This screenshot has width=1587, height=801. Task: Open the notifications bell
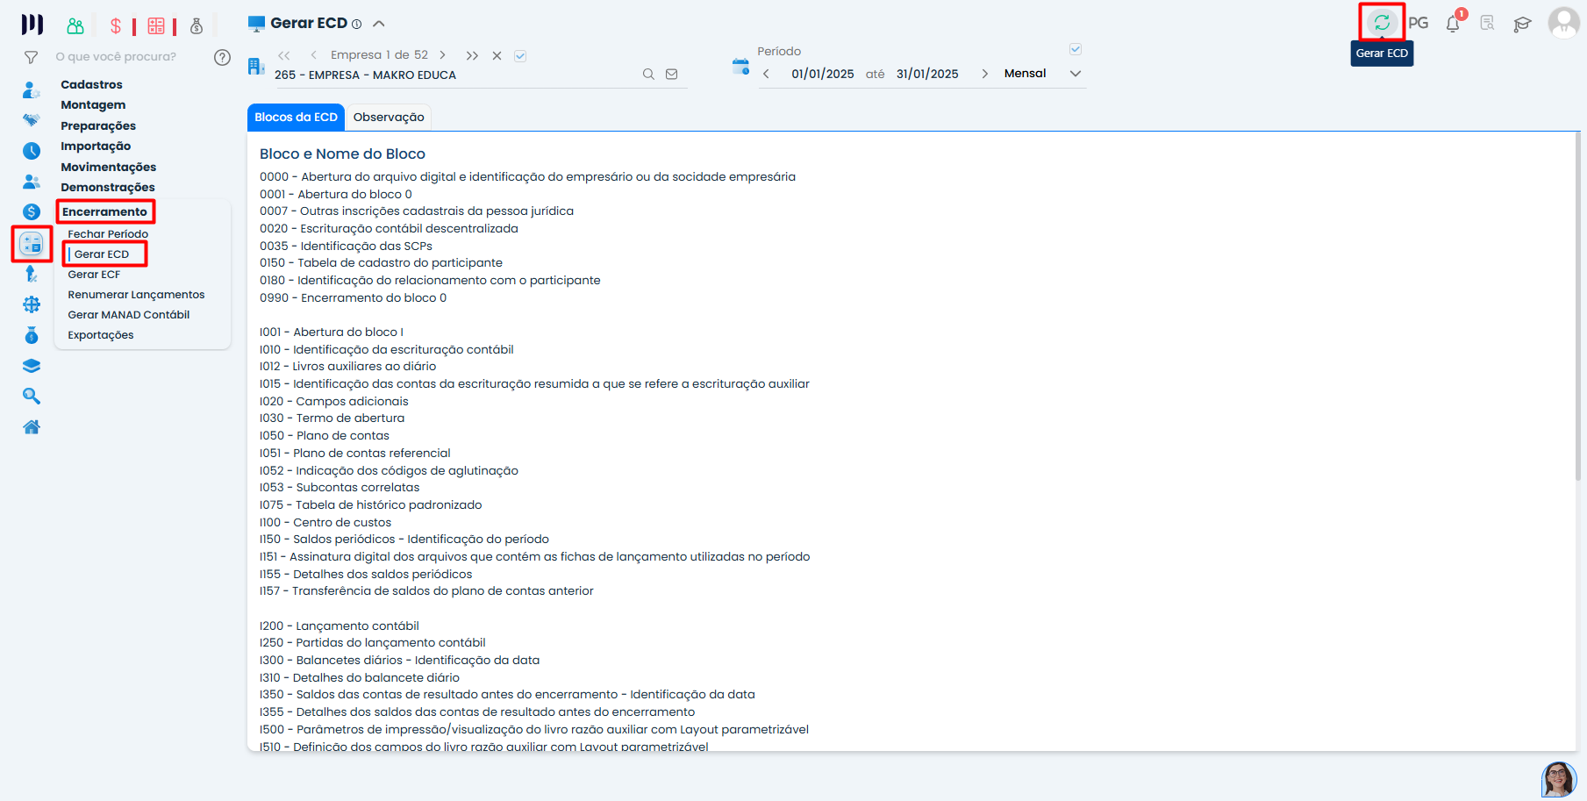coord(1454,23)
